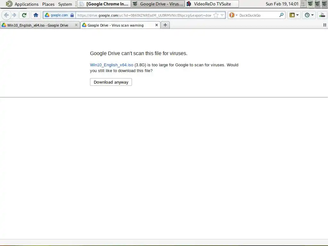Screen dimensions: 328x246
Task: Open the history clock dropdown
Action: [309, 15]
